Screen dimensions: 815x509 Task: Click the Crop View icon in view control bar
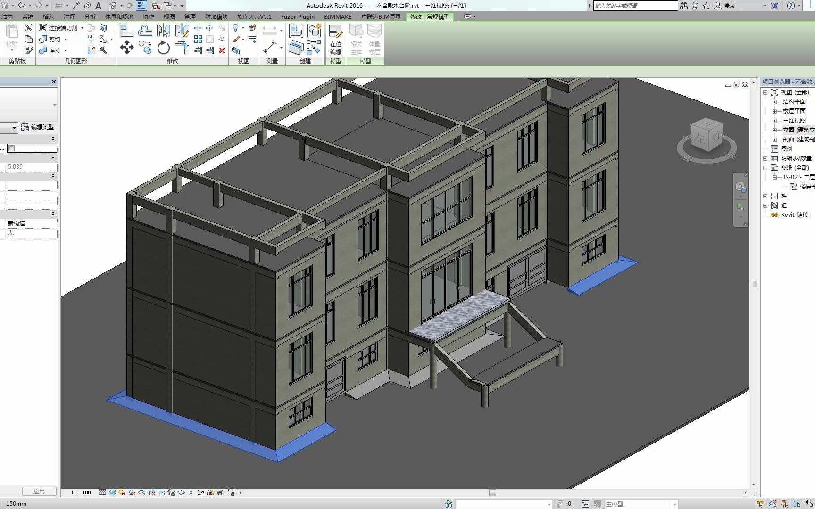pos(151,493)
